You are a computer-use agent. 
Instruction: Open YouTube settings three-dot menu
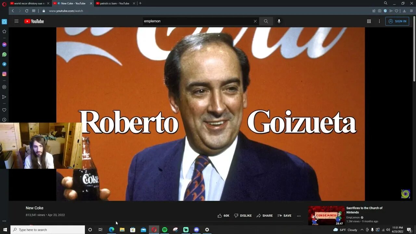tap(379, 21)
